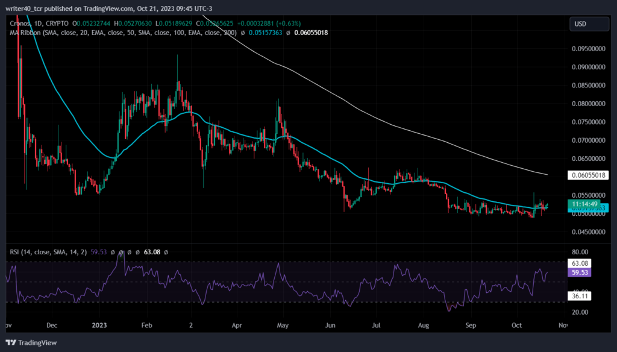Viewport: 617px width, 352px height.
Task: Click the Feb label on time axis
Action: [x=146, y=325]
